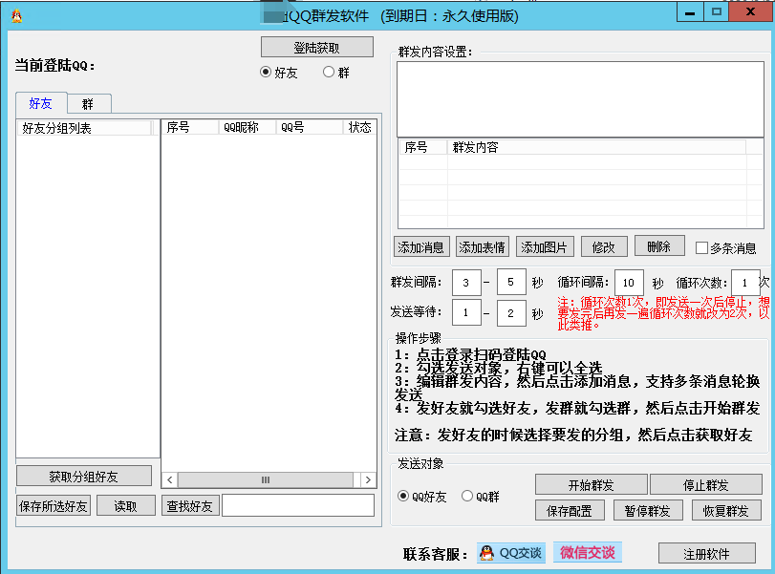
Task: Click the 添加图片 button
Action: pyautogui.click(x=545, y=246)
